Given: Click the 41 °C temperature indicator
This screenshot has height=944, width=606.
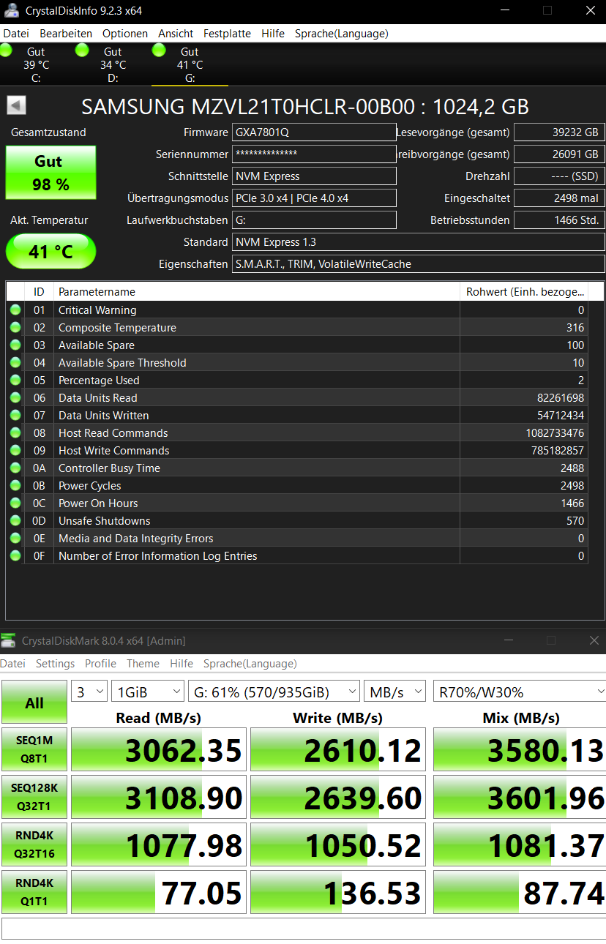Looking at the screenshot, I should tap(50, 252).
